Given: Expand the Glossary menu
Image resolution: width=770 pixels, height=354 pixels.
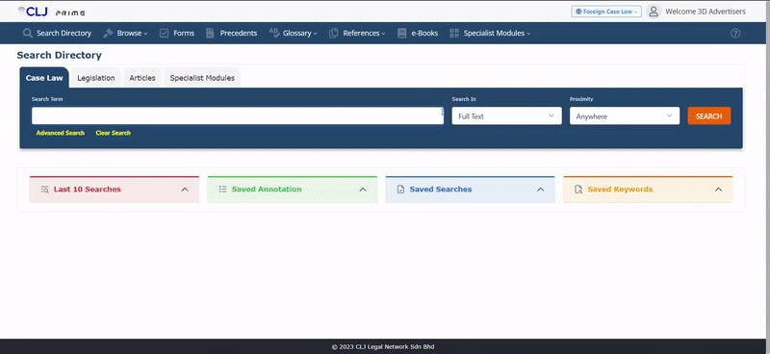Looking at the screenshot, I should point(300,34).
